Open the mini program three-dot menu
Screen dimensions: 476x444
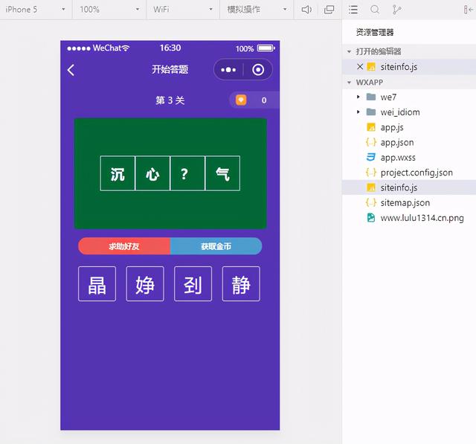[x=228, y=70]
